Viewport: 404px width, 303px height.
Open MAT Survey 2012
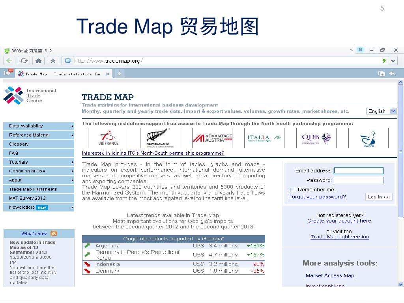[39, 198]
